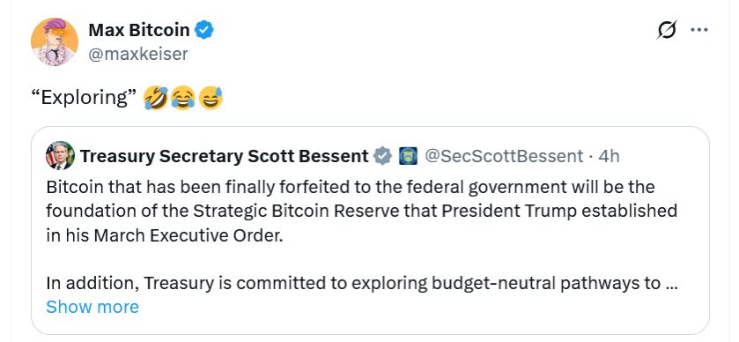
Task: Click the "In addition, Treasury is committed" line
Action: [x=362, y=283]
